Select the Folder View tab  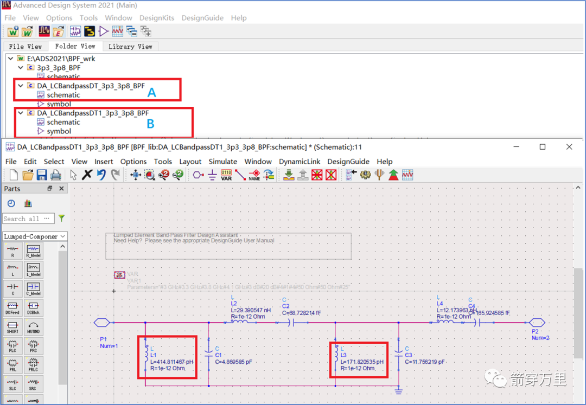pos(75,46)
